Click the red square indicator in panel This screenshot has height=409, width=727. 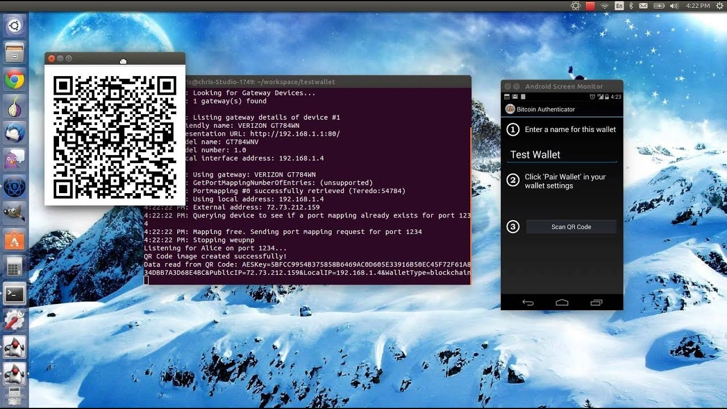[590, 6]
